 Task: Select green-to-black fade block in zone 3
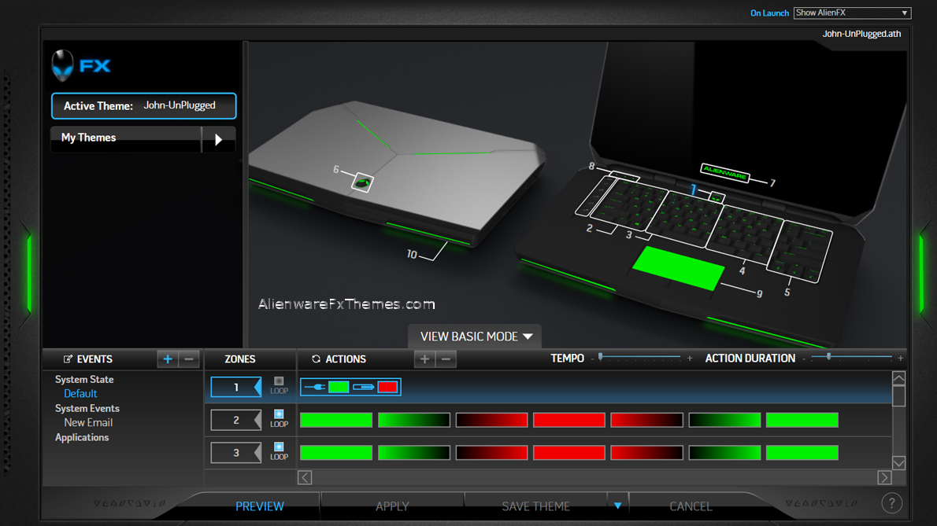click(413, 453)
